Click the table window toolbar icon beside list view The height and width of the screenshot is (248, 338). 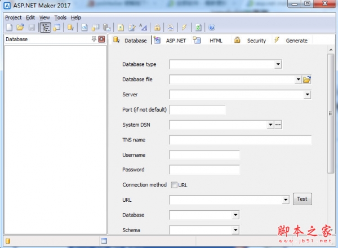(57, 28)
